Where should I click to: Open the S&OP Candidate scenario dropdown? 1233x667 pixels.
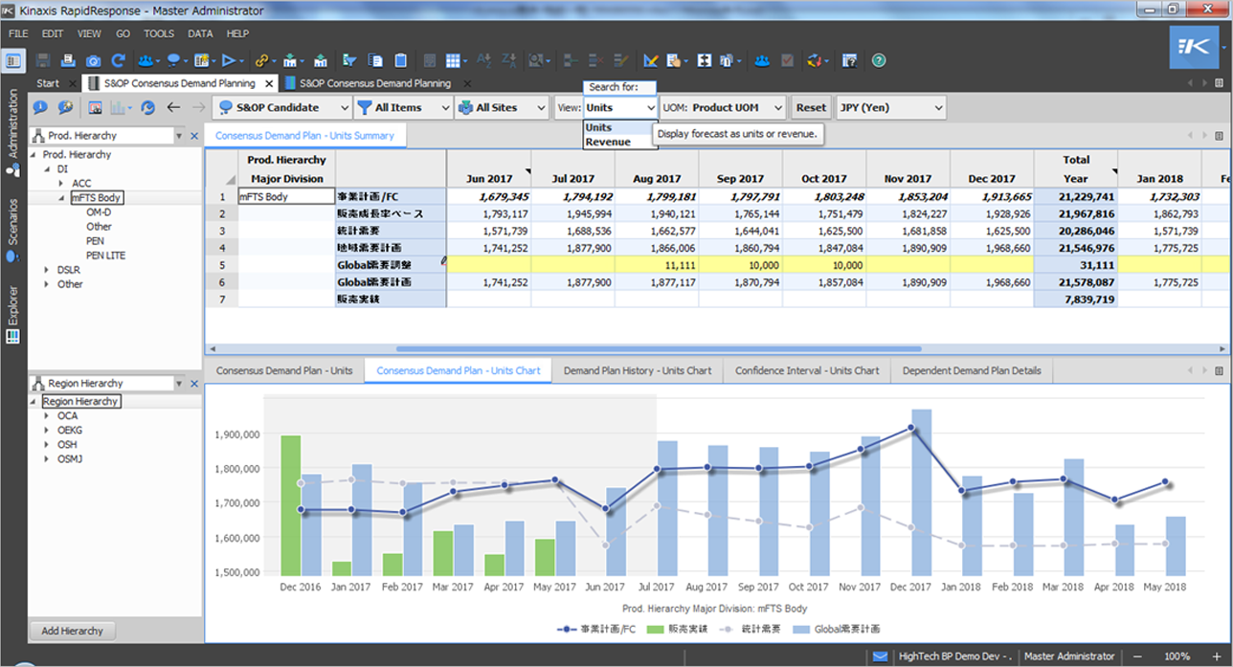(282, 108)
